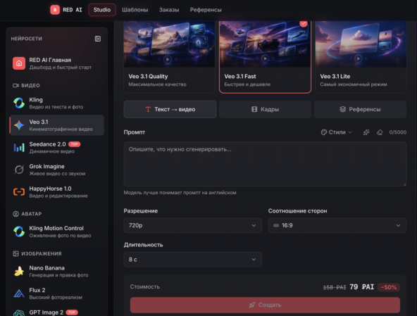Select the Veo 3.1 Lite card
Viewport: 417px width, 316px height.
361,56
